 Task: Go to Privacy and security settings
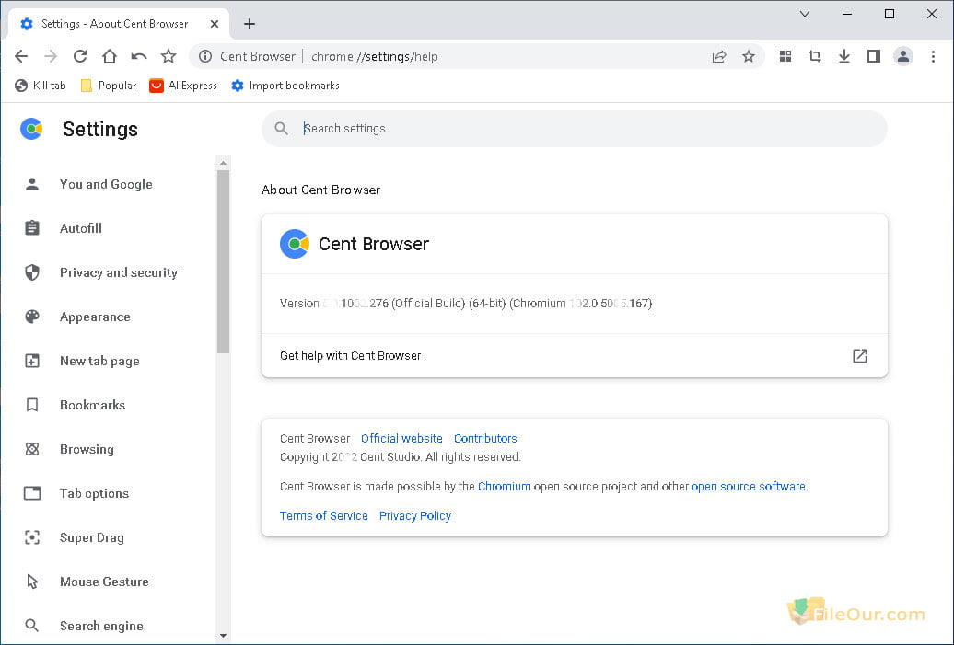click(x=119, y=272)
